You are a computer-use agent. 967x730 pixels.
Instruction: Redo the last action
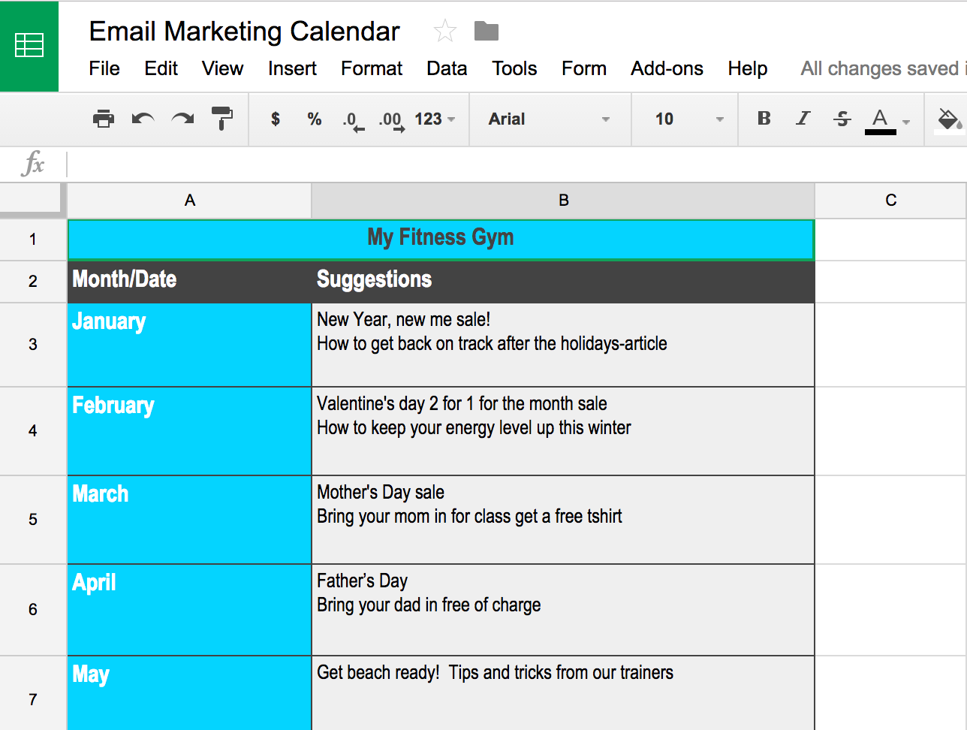182,119
